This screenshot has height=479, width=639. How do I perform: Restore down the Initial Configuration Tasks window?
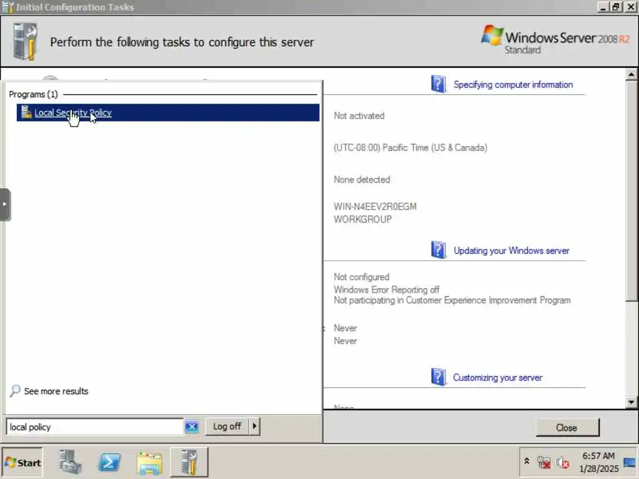(x=616, y=7)
